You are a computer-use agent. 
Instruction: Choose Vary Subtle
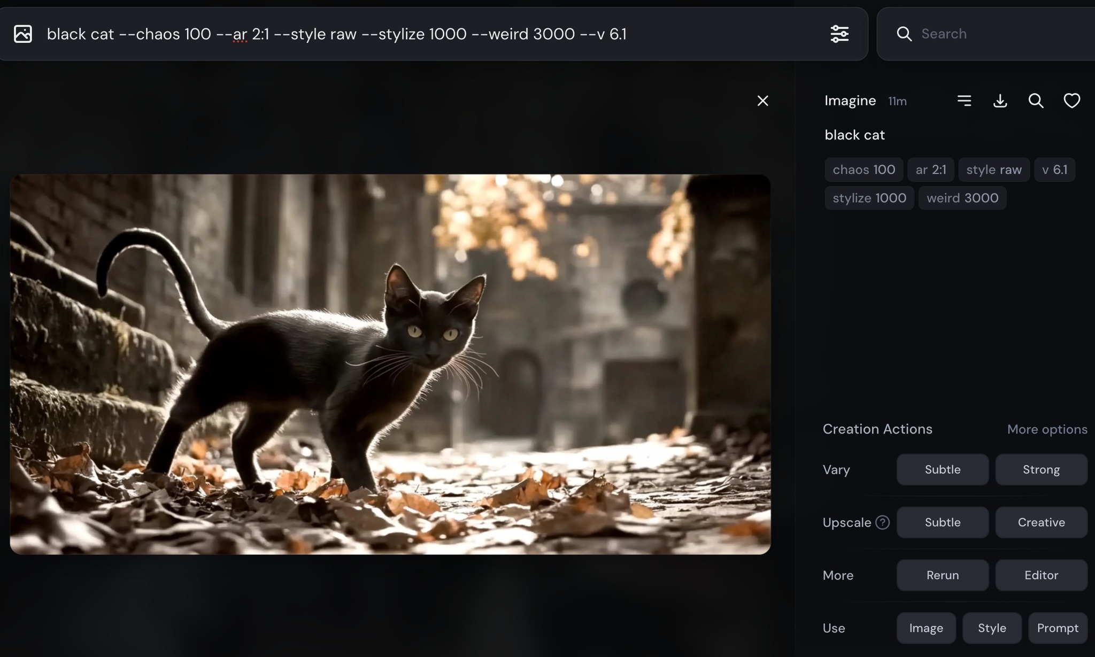[x=943, y=469]
